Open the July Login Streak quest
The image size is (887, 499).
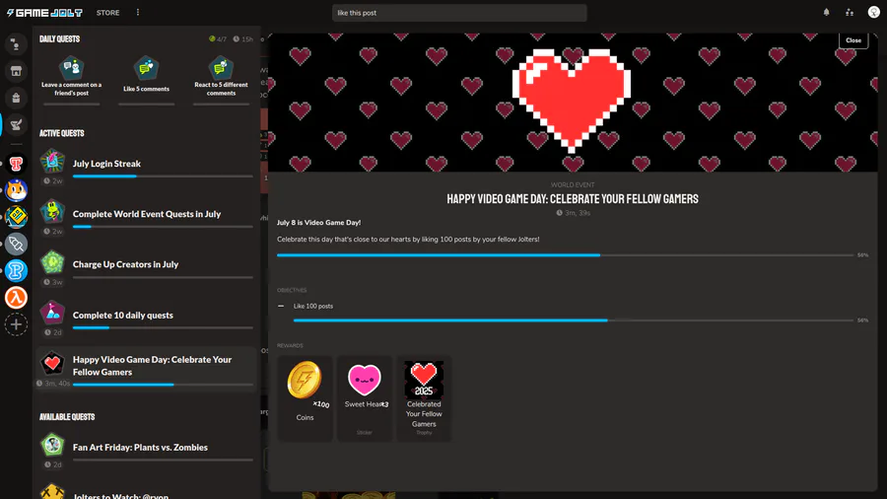click(x=147, y=167)
